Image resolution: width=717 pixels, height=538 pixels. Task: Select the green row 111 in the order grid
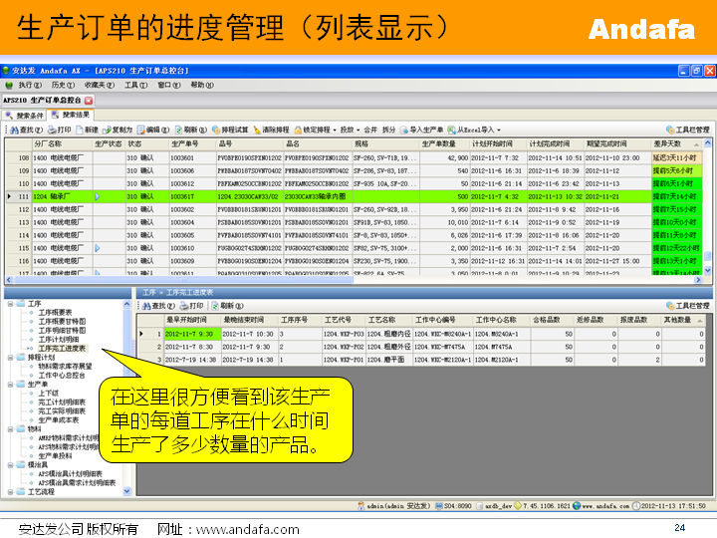(x=299, y=197)
